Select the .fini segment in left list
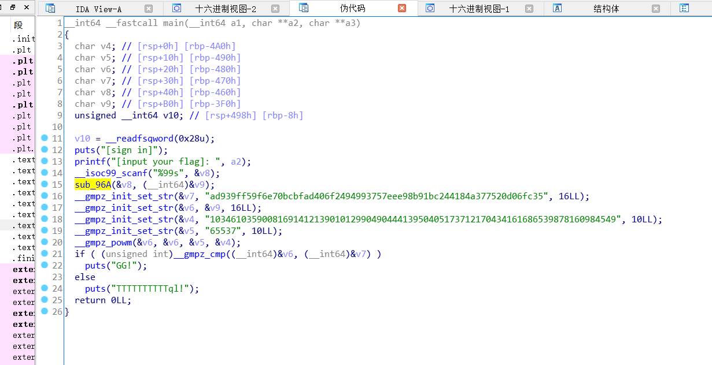The height and width of the screenshot is (365, 712). click(24, 258)
